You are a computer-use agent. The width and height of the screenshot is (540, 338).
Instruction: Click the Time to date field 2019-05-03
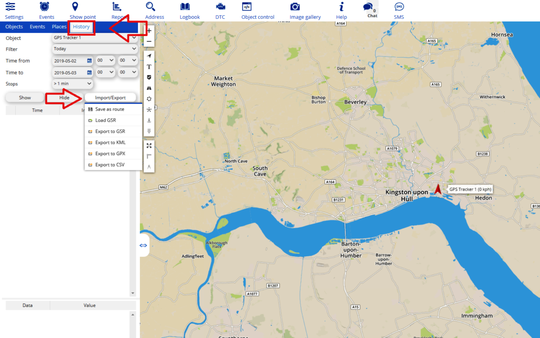[73, 73]
